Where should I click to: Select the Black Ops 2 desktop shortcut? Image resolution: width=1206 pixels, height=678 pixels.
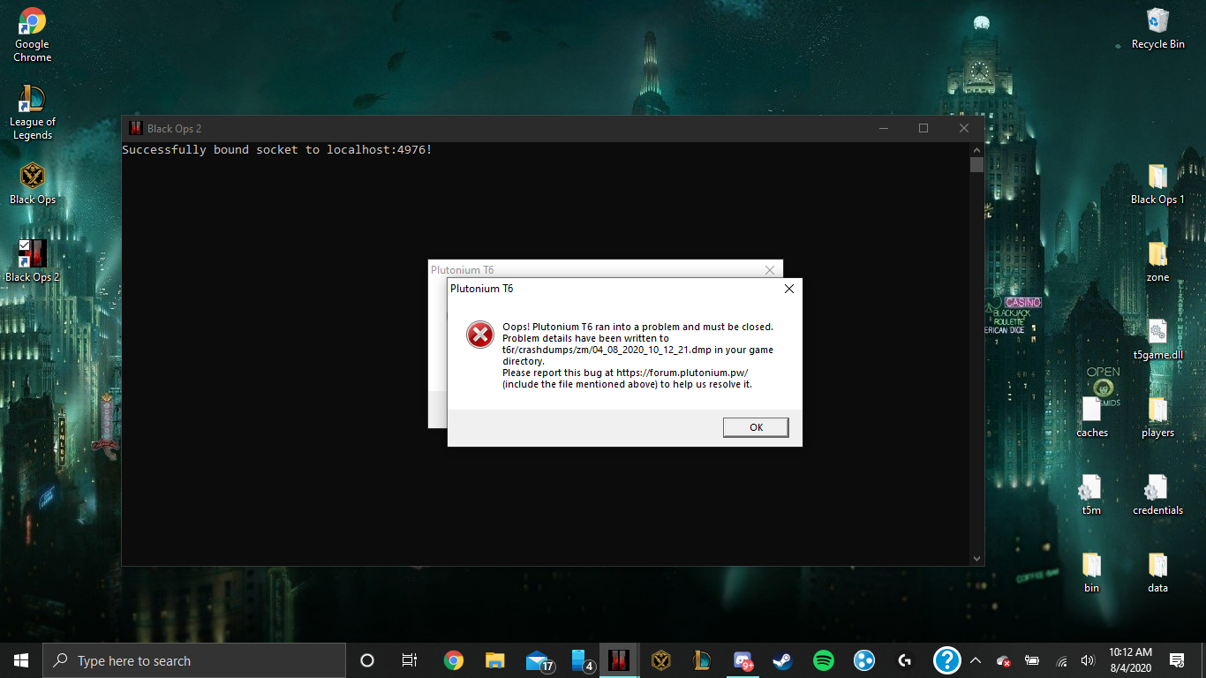[32, 261]
